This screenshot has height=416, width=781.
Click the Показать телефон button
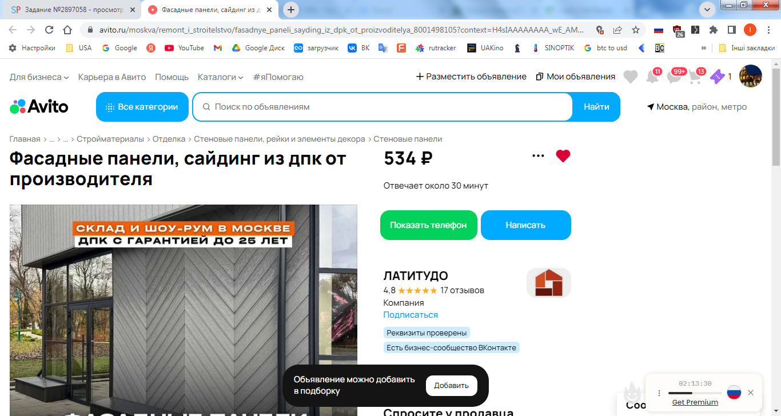click(429, 225)
